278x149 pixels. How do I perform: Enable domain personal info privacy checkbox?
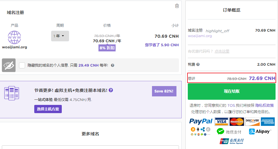[x=22, y=65]
